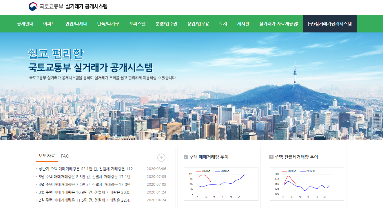Viewport: 383px width, 208px height.
Task: Open the 아파트 menu
Action: [x=49, y=24]
